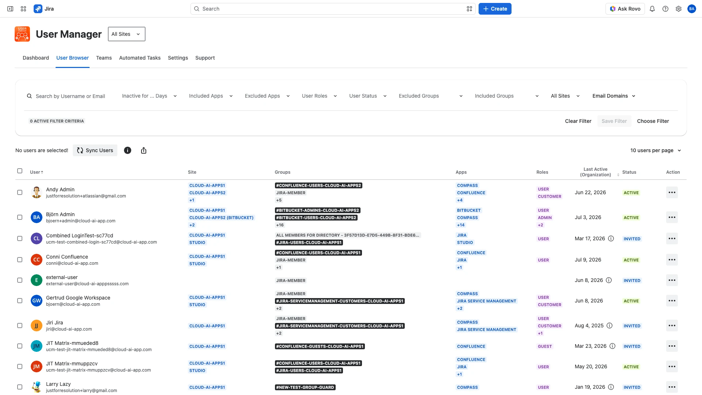Focus the top Jira Search field

[333, 9]
